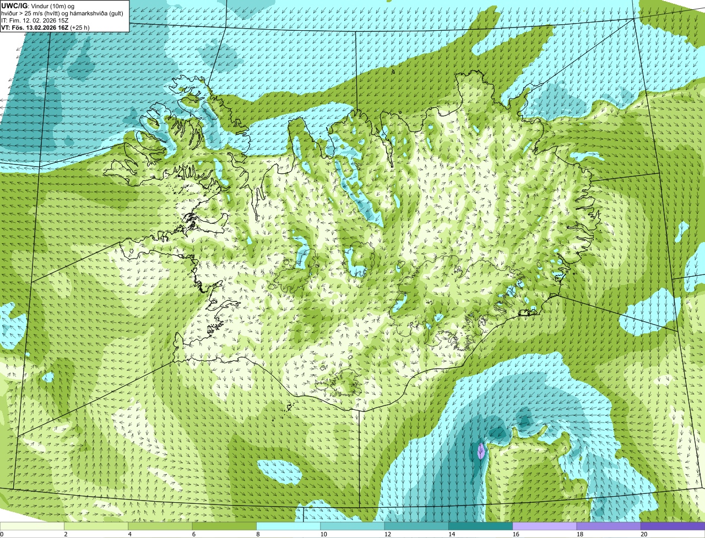Image resolution: width=705 pixels, height=538 pixels.
Task: Select the light cyan 8–10 m/s legend swatch
Action: click(x=289, y=526)
